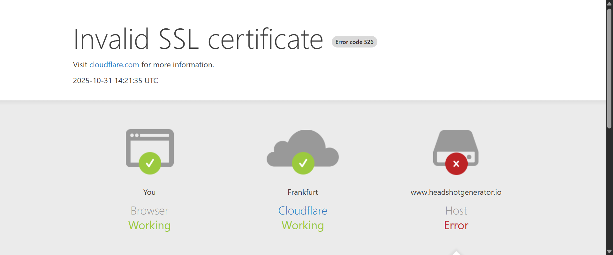The height and width of the screenshot is (255, 613).
Task: Click the Invalid SSL certificate heading
Action: [x=198, y=40]
